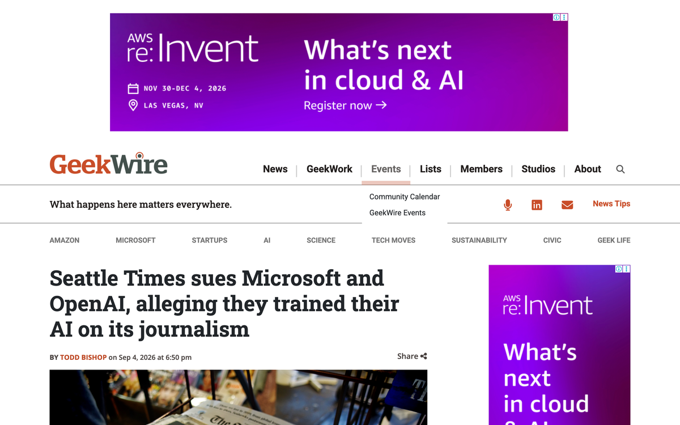Open the Startups topic link
Image resolution: width=680 pixels, height=425 pixels.
coord(210,240)
